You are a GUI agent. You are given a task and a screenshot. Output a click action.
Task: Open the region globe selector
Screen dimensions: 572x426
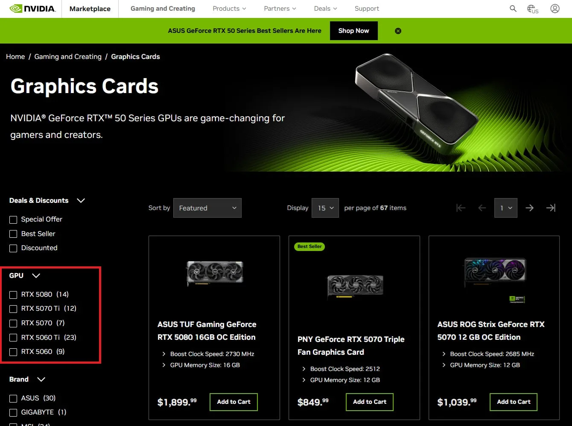click(532, 9)
